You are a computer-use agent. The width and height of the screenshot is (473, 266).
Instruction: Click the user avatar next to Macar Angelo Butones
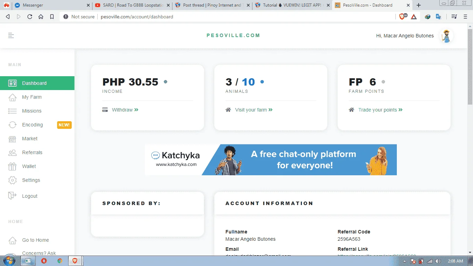[x=446, y=36]
